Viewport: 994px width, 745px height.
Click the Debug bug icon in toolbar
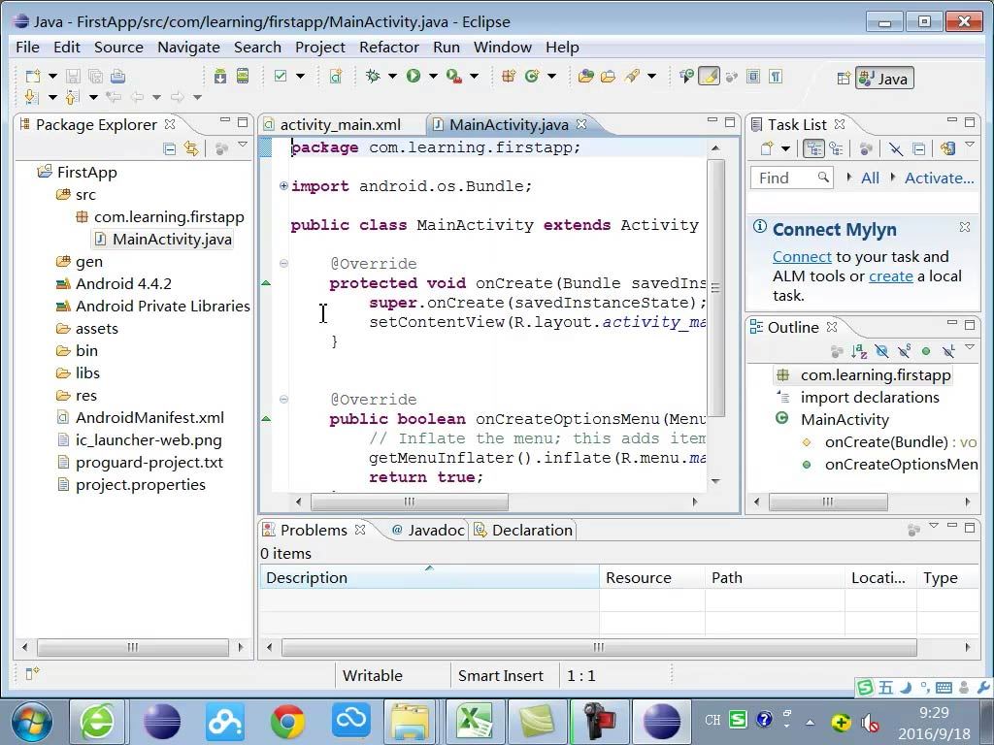(x=373, y=76)
